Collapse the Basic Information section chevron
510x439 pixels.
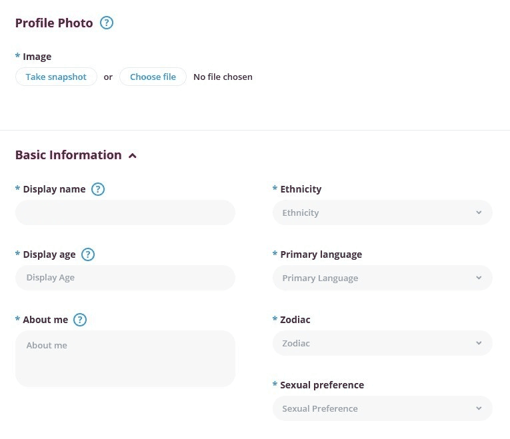[133, 156]
